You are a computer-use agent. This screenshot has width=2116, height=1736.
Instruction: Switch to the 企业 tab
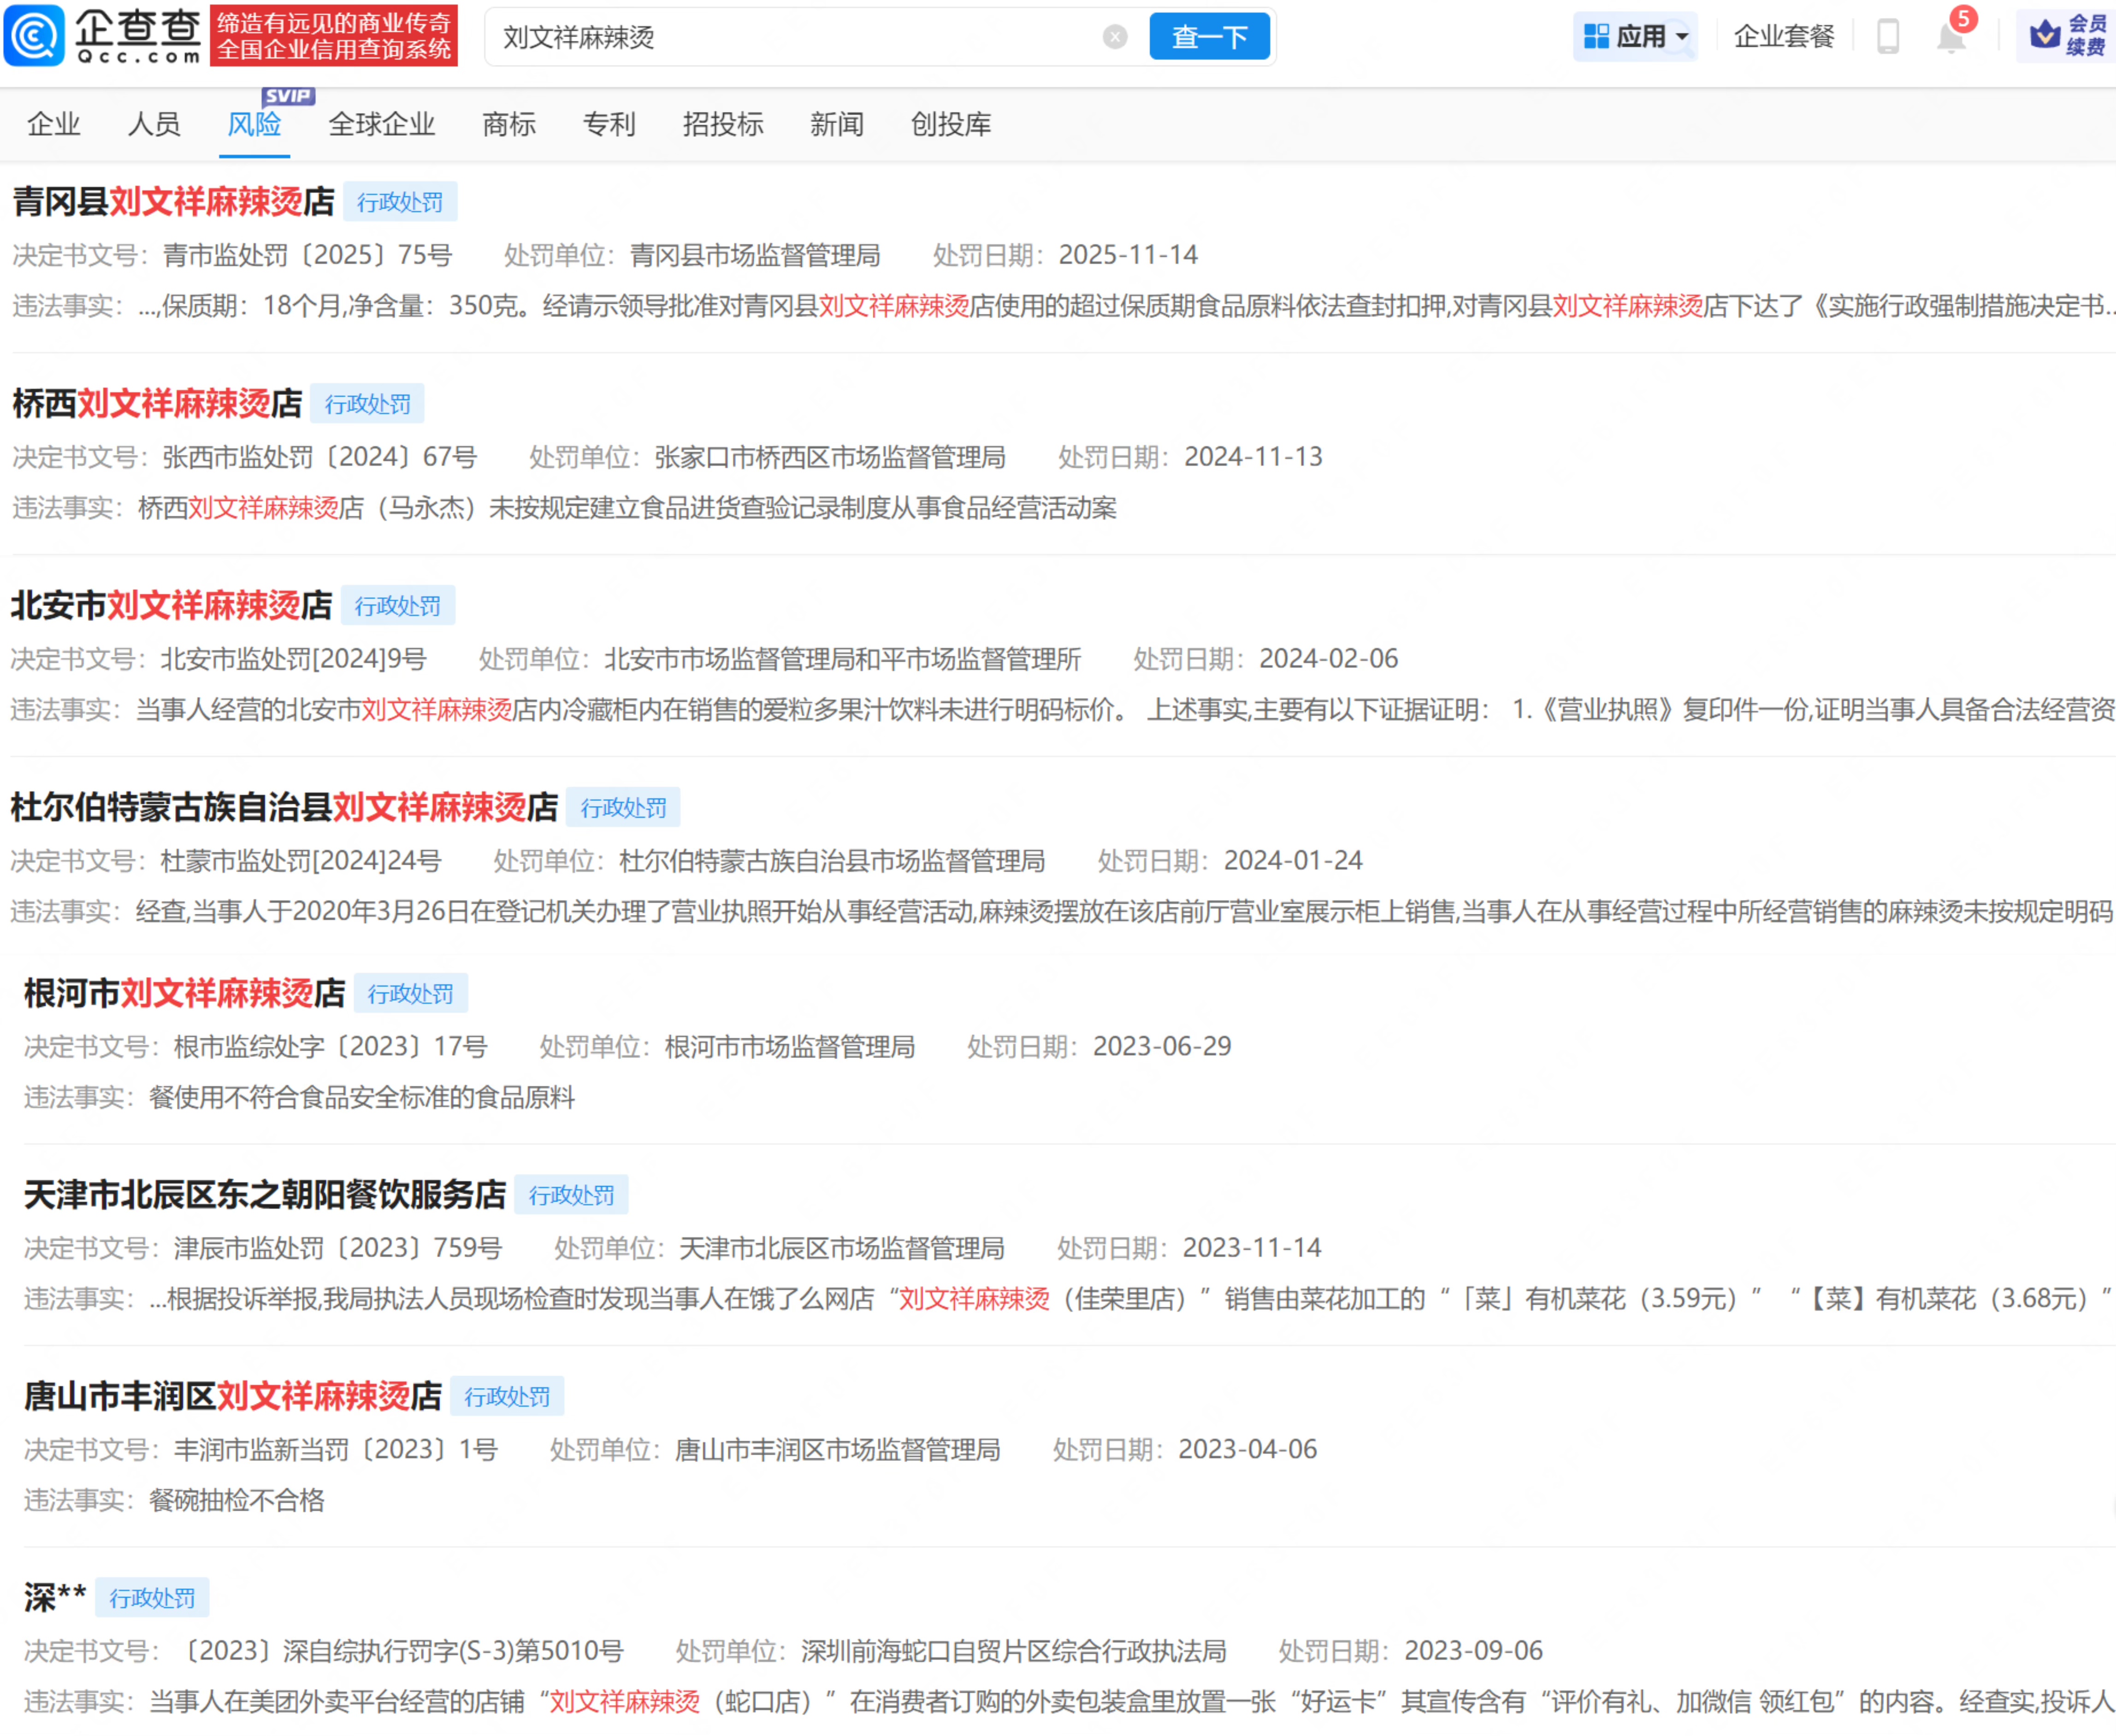54,124
